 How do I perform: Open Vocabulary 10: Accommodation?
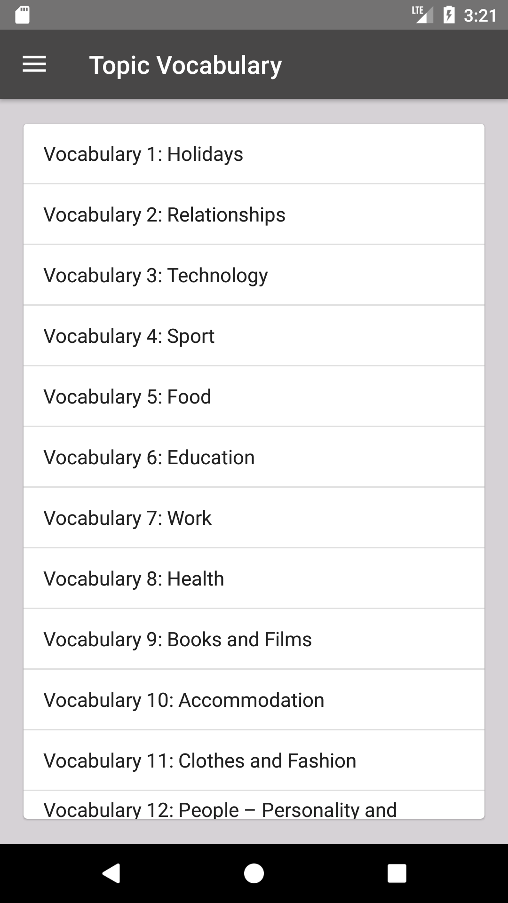(x=254, y=700)
